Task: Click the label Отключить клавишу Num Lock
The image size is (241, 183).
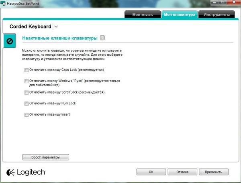Action: pos(53,103)
